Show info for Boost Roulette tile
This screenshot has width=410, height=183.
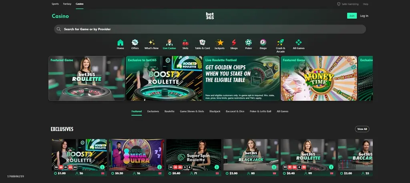point(102,167)
